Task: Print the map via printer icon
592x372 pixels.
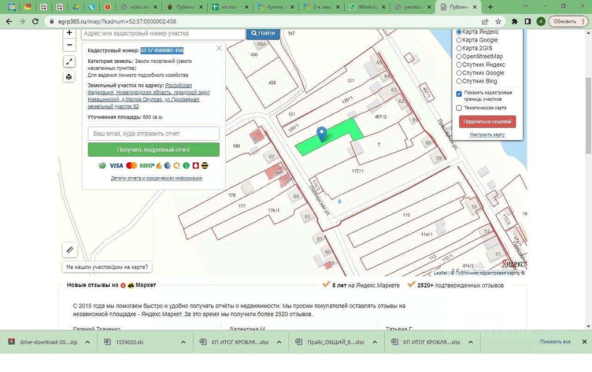Action: [x=69, y=76]
